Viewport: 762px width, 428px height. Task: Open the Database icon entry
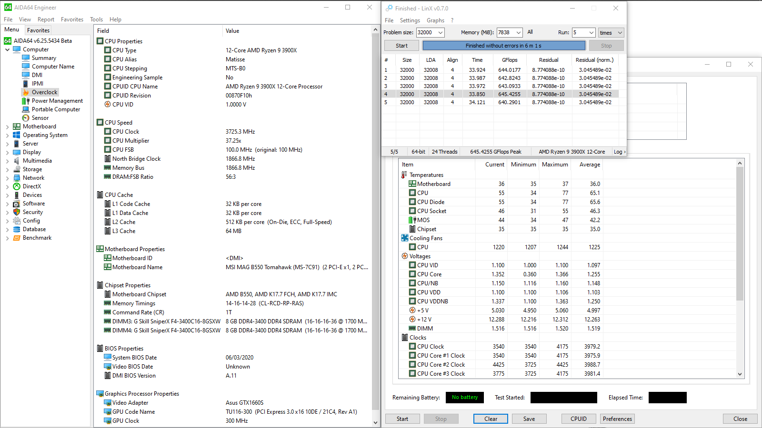click(17, 229)
